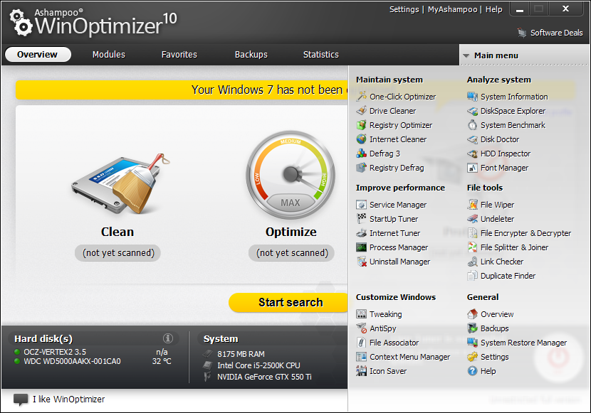Click Intel Core i5-2500K CPU entry

(258, 365)
